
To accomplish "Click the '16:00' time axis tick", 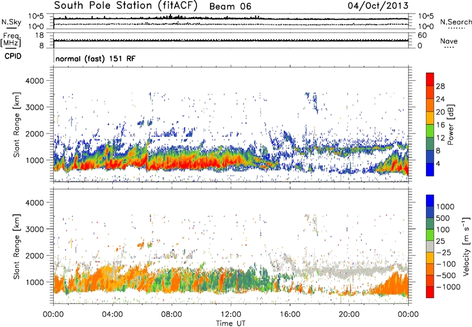I will [x=290, y=315].
